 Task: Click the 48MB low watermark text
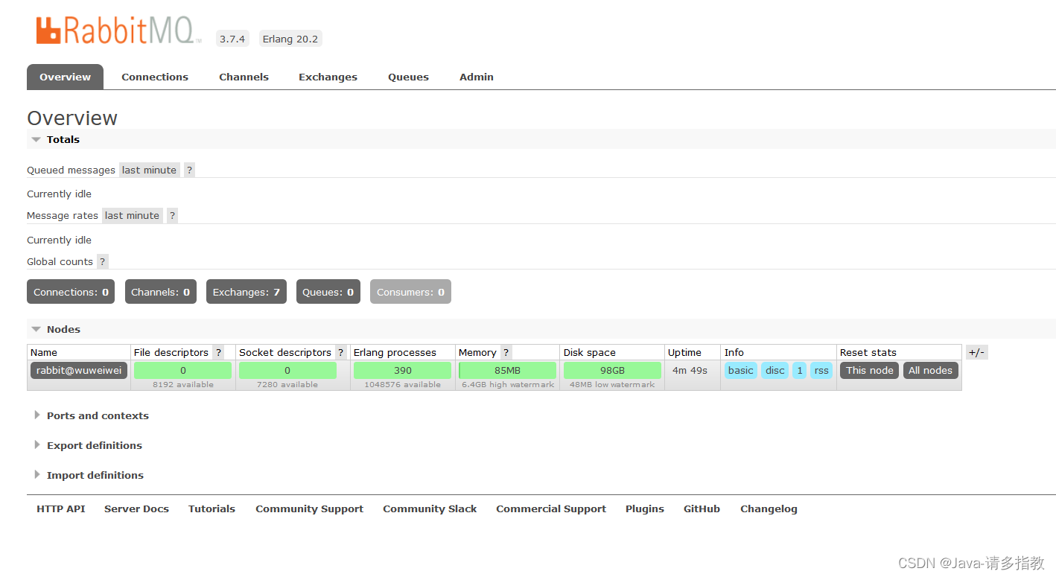[x=612, y=385]
